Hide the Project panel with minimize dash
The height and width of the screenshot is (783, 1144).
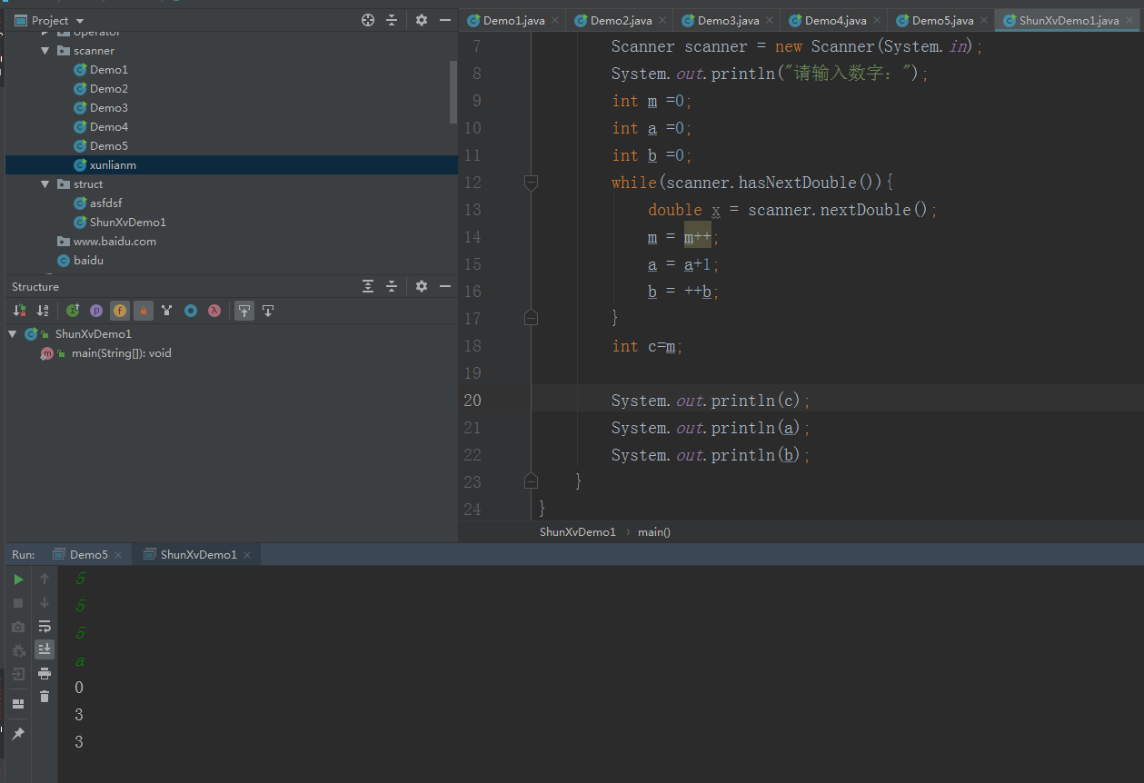[445, 20]
